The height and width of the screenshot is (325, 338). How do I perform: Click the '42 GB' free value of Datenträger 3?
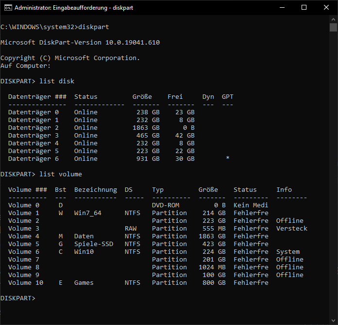click(x=185, y=136)
